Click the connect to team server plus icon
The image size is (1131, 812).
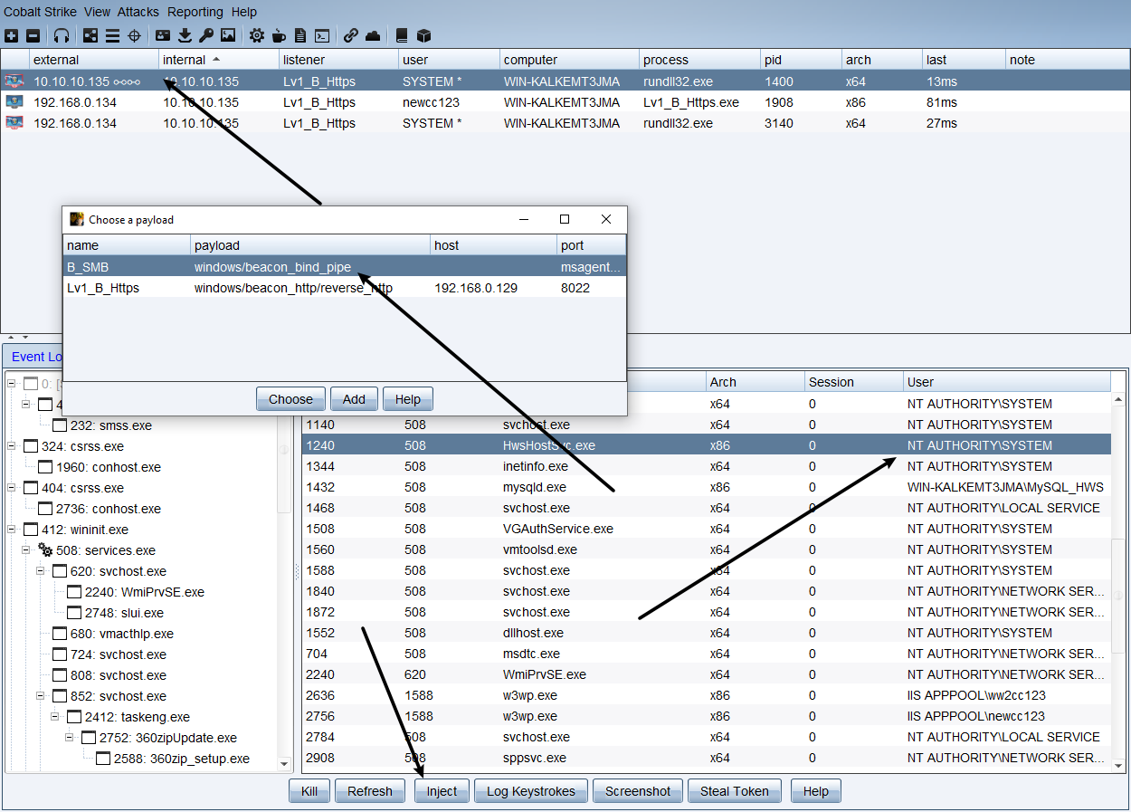coord(11,35)
